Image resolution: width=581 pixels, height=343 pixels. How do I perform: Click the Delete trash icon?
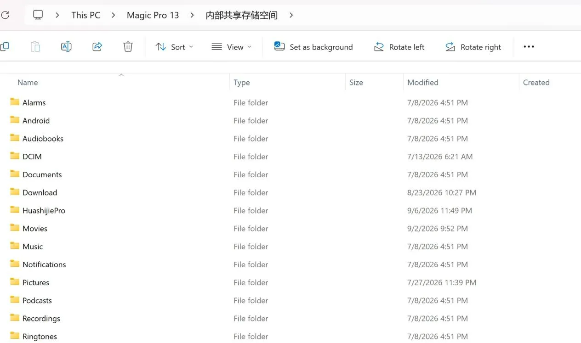128,46
